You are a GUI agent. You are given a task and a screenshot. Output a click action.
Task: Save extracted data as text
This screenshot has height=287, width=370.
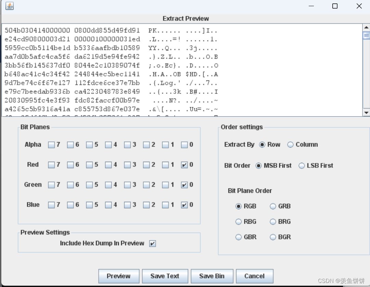[x=165, y=276]
